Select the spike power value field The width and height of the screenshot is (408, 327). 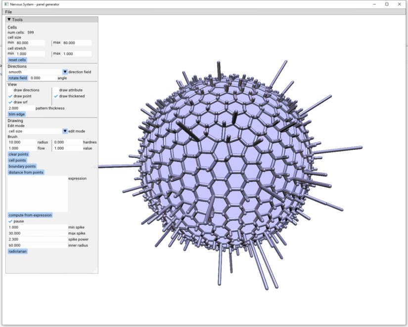click(x=37, y=239)
